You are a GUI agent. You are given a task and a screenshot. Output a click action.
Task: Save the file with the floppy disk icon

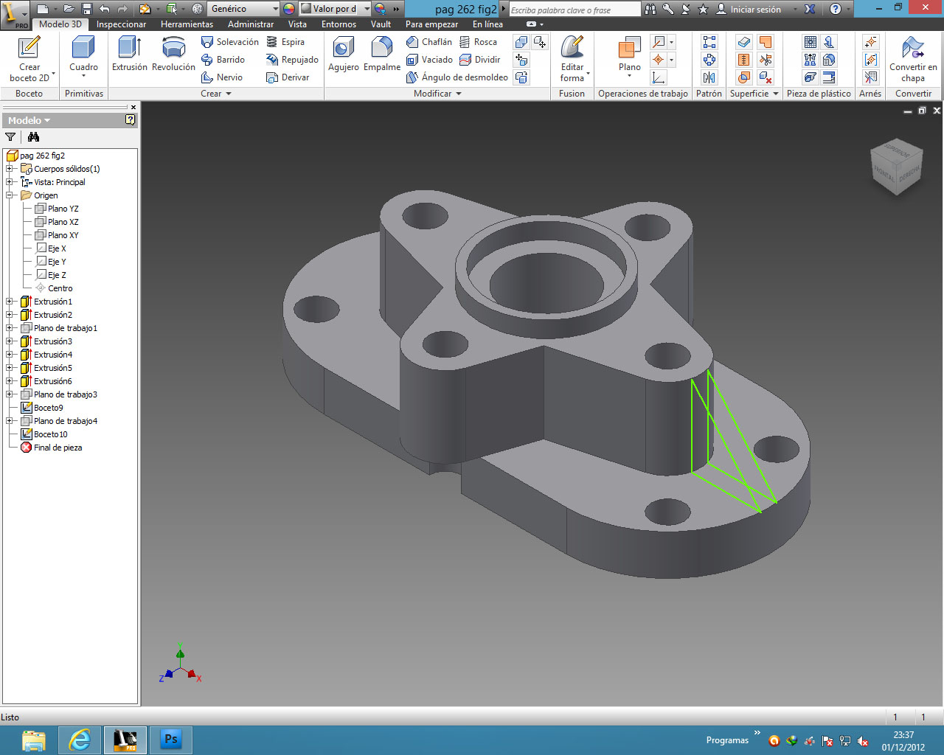click(x=86, y=9)
